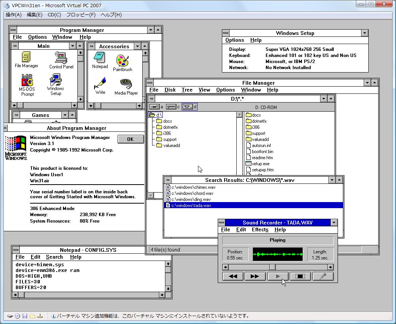Click Notepad vertical scrollbar down arrow
The height and width of the screenshot is (324, 396).
click(168, 289)
